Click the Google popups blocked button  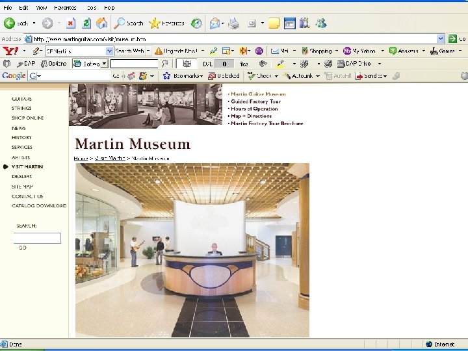pos(224,76)
